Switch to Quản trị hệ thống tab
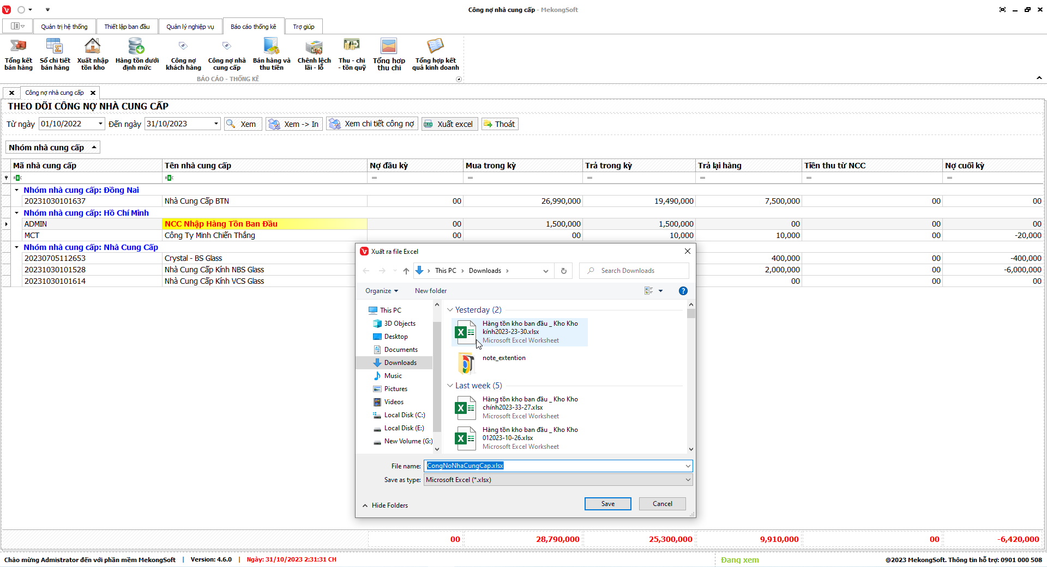 [64, 27]
